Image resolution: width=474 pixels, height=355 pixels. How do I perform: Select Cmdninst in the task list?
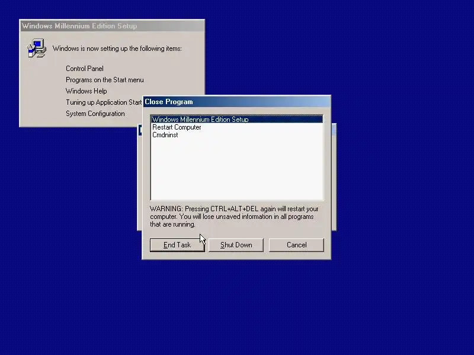pos(236,135)
